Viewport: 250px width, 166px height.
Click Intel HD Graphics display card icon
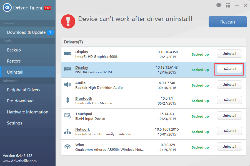point(67,53)
